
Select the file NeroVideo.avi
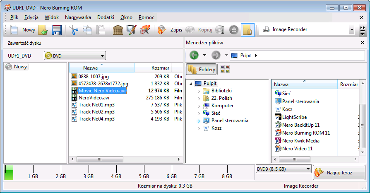pos(90,98)
